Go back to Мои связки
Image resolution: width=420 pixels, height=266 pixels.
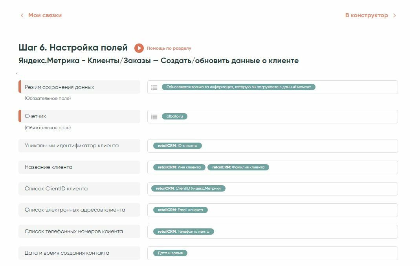45,16
